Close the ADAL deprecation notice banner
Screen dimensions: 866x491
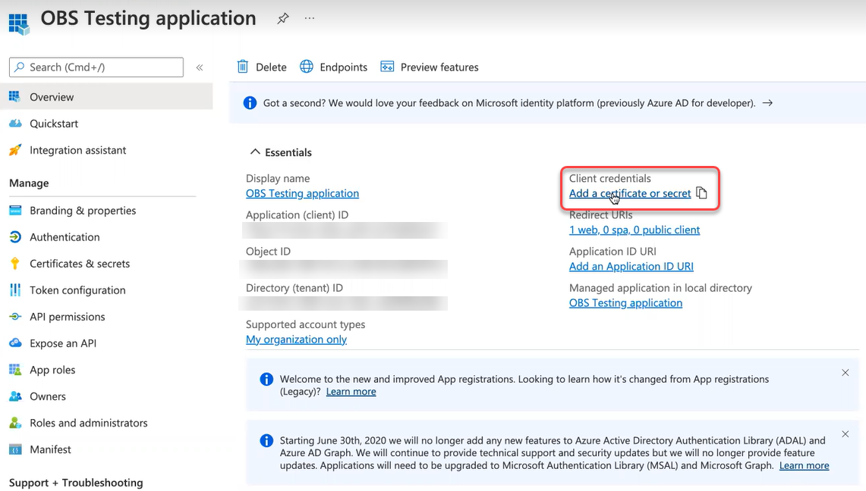[845, 434]
